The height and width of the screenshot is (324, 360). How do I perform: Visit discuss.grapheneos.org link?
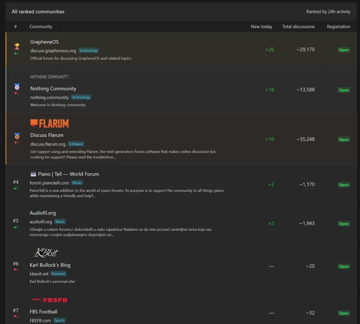53,50
